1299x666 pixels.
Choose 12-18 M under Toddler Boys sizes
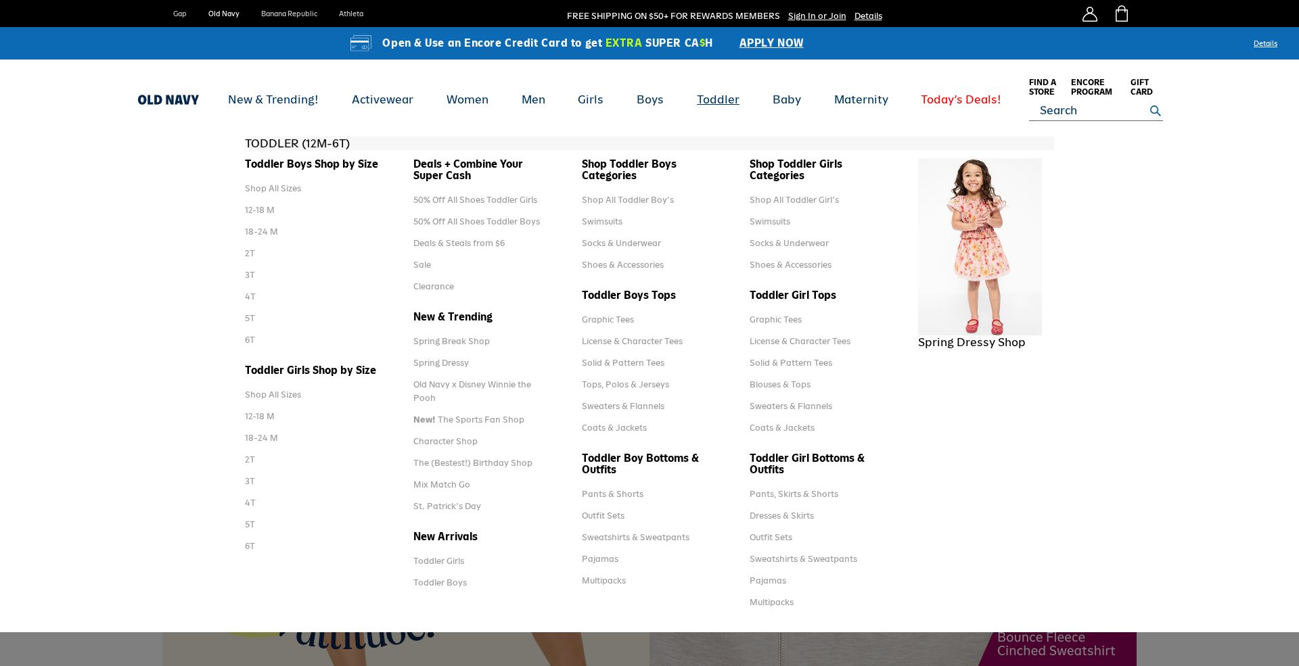tap(259, 210)
